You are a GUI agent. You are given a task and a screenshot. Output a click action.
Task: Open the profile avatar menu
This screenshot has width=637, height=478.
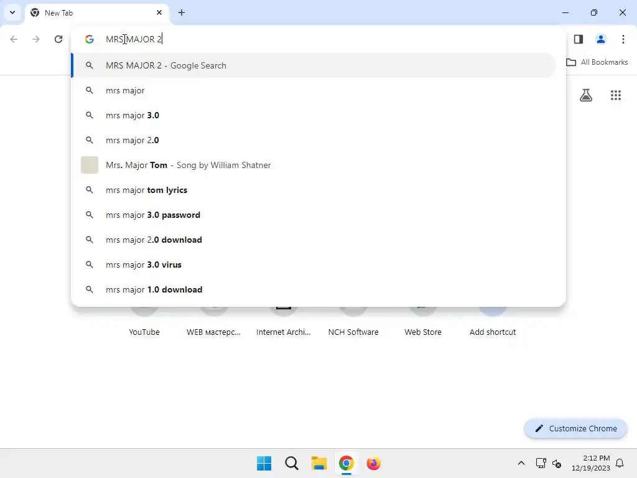pyautogui.click(x=601, y=39)
